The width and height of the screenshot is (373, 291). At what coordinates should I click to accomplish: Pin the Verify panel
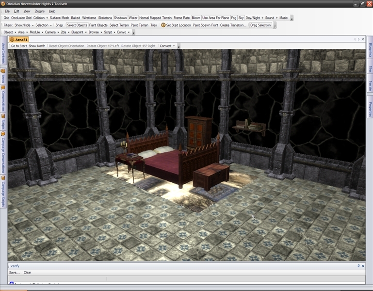click(x=359, y=266)
